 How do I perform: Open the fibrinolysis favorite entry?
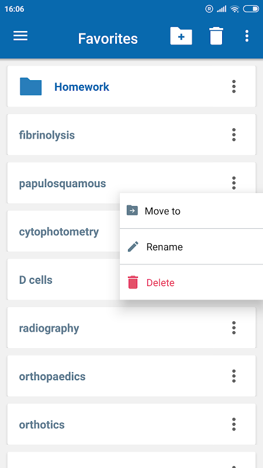(131, 135)
